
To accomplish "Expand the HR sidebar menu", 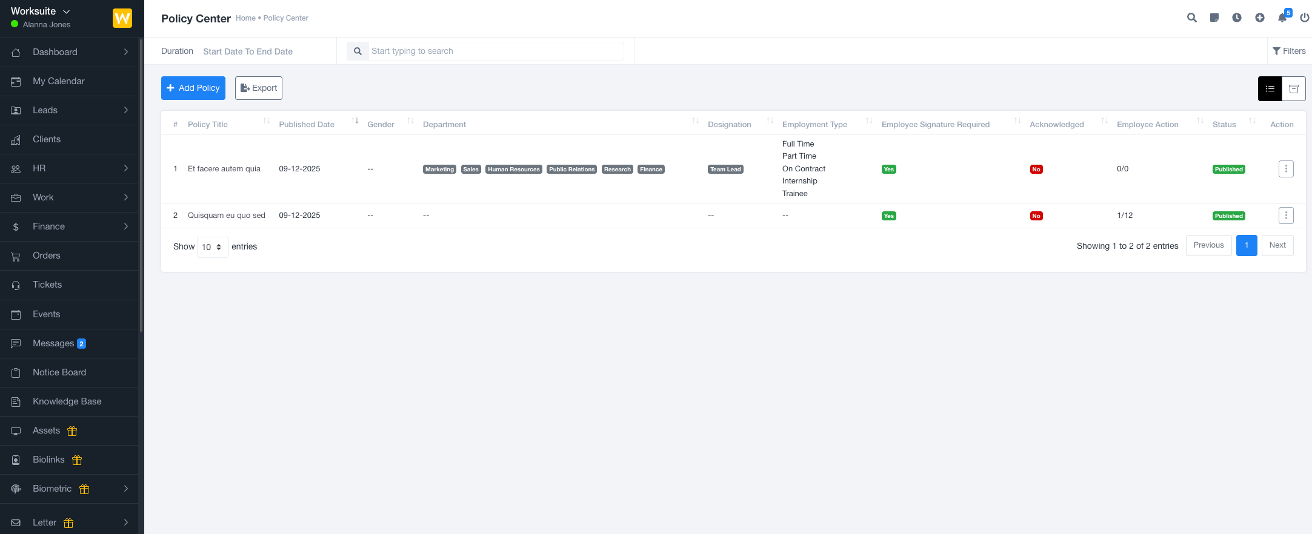I will [x=69, y=168].
